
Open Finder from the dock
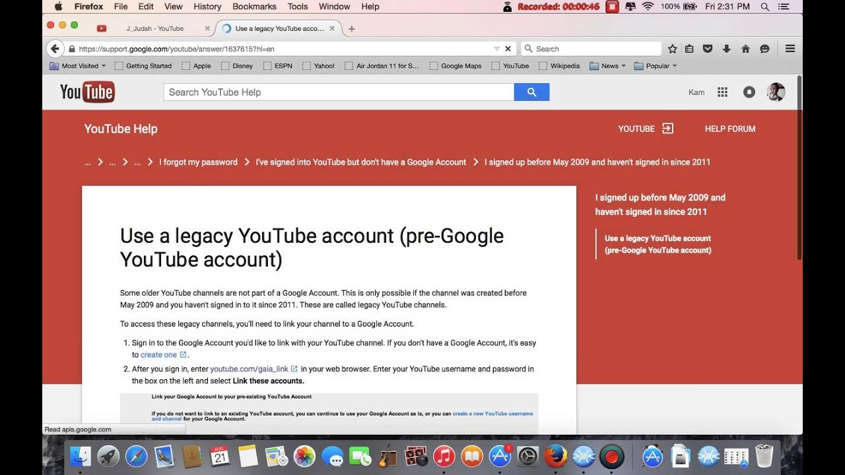[81, 456]
